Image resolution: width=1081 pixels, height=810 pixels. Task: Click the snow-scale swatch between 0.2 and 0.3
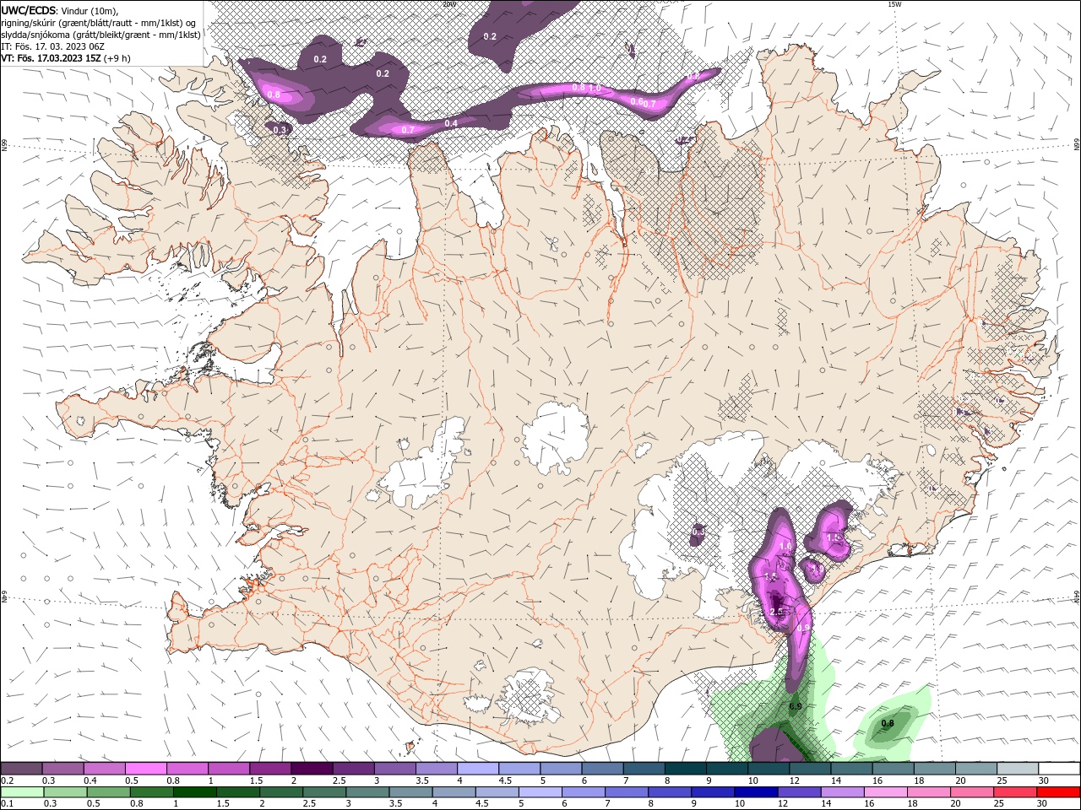[x=21, y=769]
